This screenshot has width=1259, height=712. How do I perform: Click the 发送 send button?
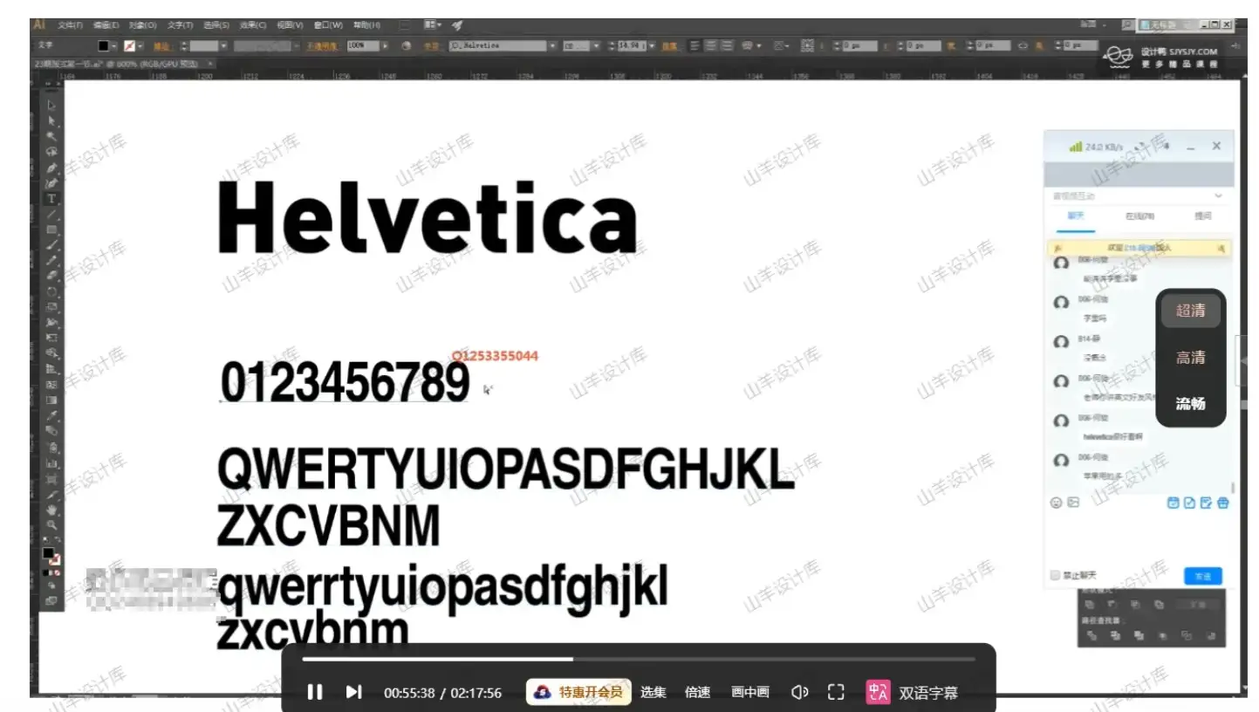coord(1202,576)
